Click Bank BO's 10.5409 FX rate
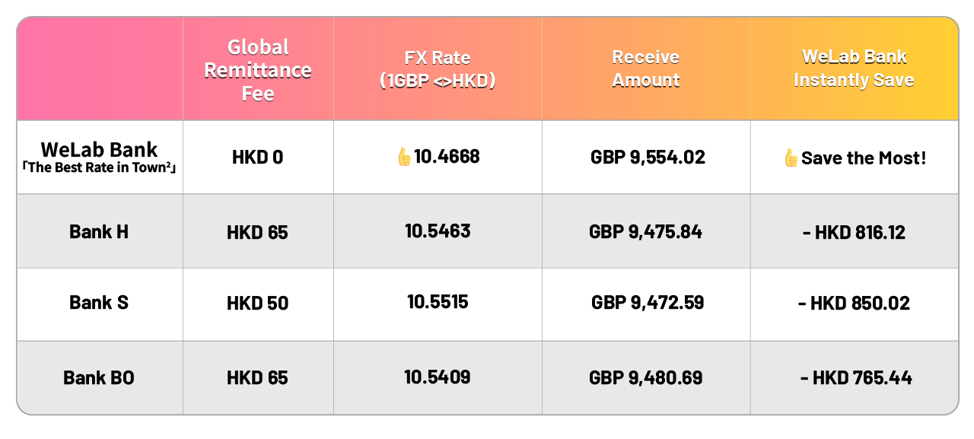Screen dimensions: 974x439 438,377
